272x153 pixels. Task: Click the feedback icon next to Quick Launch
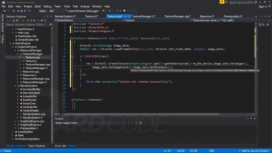[x=227, y=2]
